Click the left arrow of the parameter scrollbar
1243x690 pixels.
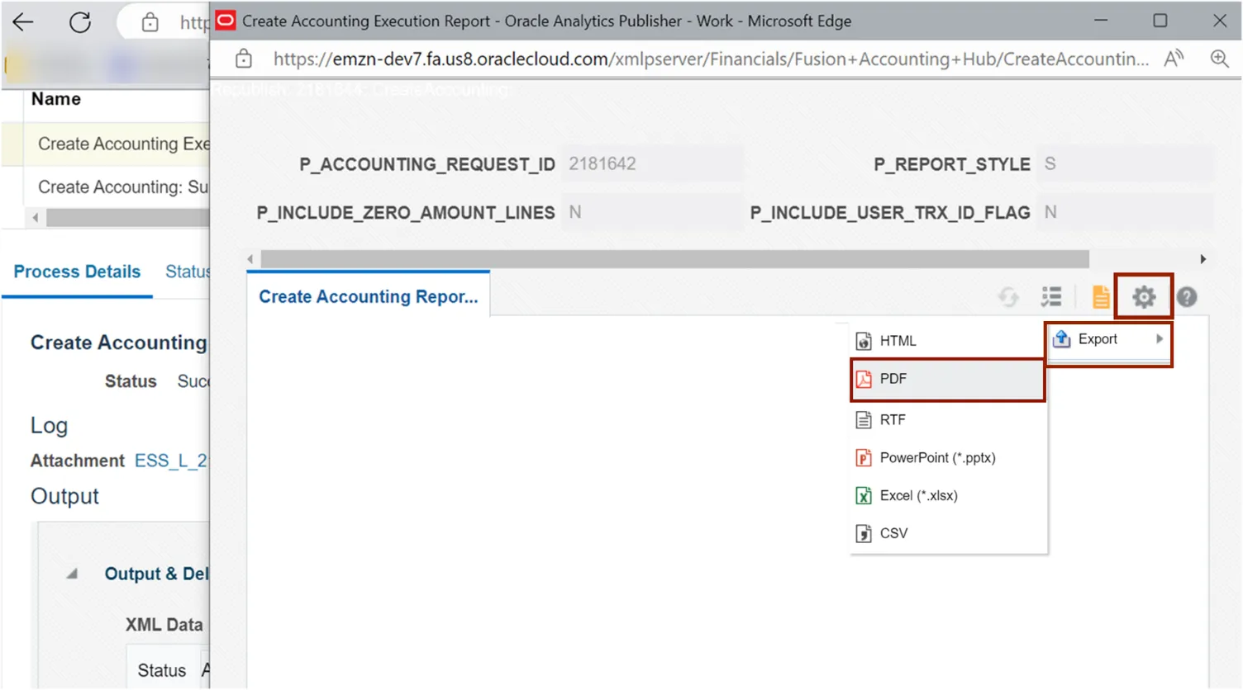[250, 259]
